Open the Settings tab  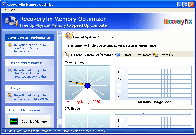163,55
